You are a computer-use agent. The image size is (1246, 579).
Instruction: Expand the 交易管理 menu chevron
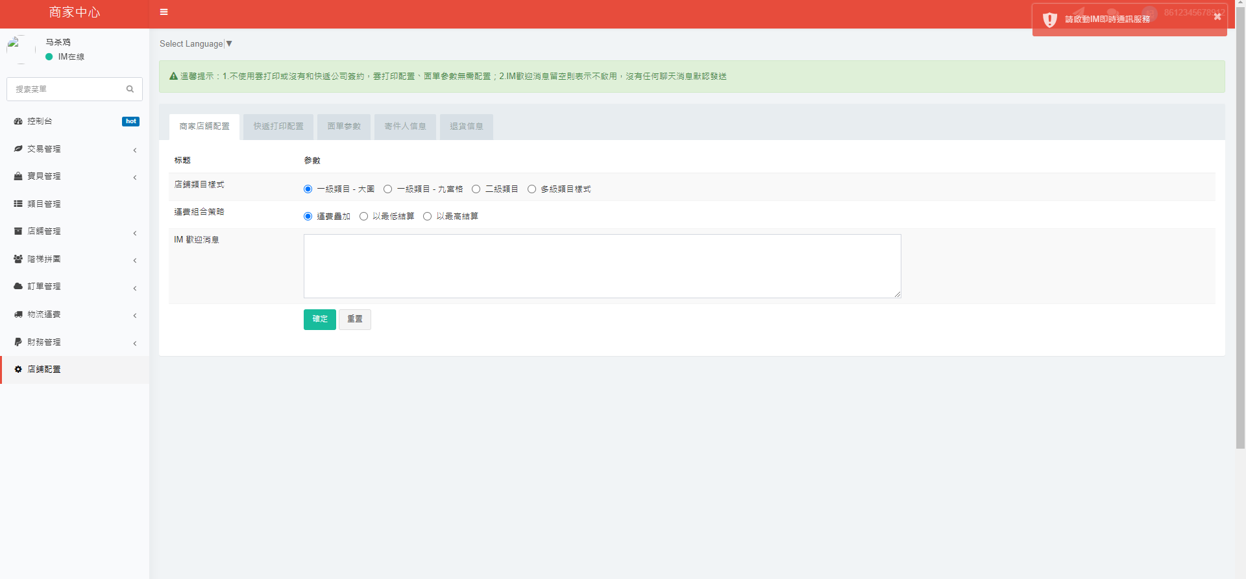point(135,150)
